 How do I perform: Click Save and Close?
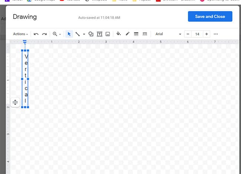tap(210, 16)
